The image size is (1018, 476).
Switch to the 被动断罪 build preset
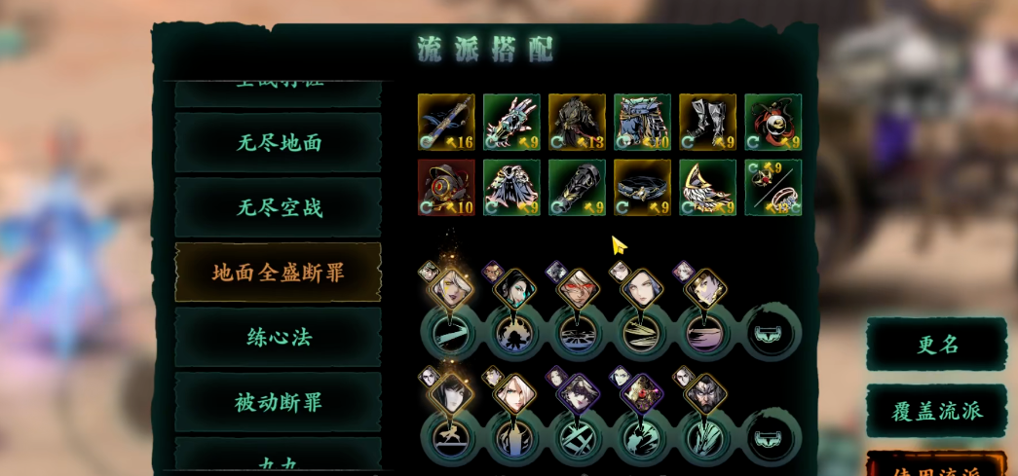[x=279, y=403]
